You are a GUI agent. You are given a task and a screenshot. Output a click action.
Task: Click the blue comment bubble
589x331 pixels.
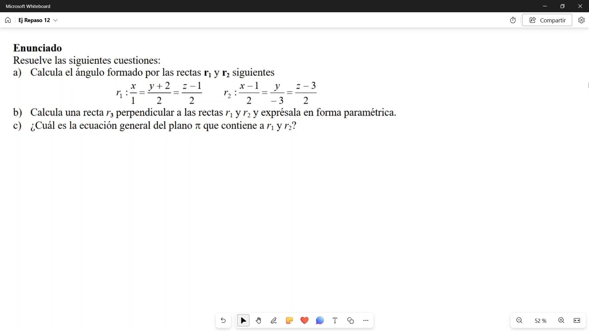point(320,321)
